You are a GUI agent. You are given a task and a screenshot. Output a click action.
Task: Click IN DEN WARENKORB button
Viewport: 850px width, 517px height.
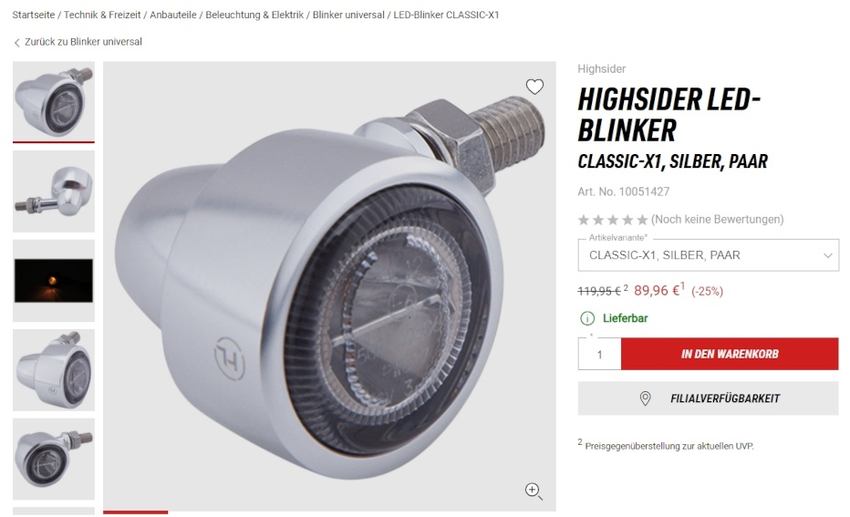[x=730, y=354]
